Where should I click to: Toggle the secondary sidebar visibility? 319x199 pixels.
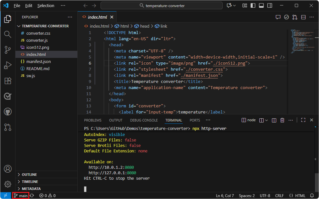[x=269, y=5]
